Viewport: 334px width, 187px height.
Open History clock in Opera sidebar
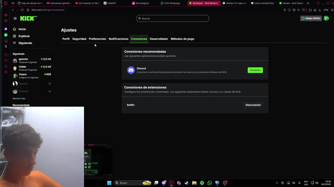click(x=6, y=61)
